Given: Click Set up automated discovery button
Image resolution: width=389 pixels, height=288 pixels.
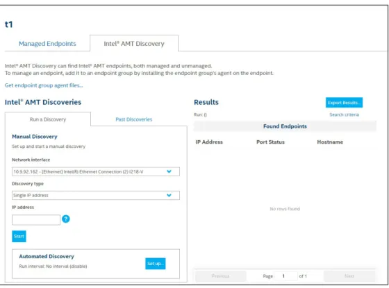Looking at the screenshot, I should coord(156,264).
